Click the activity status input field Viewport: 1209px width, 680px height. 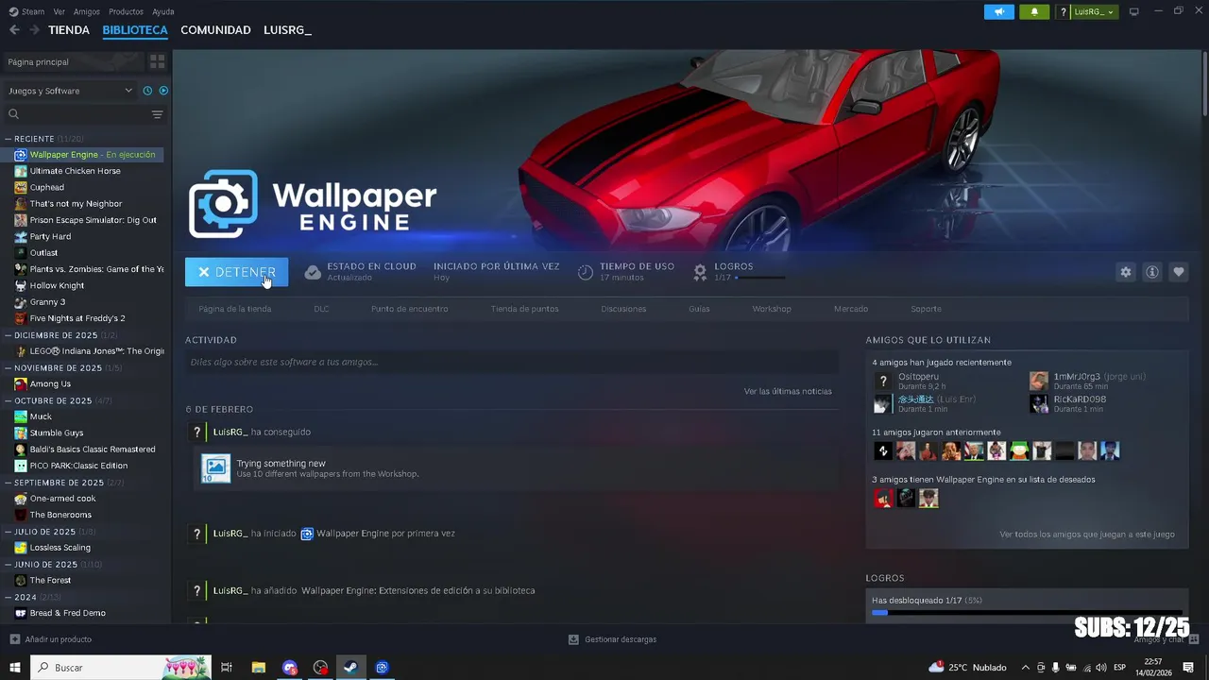[x=512, y=362]
